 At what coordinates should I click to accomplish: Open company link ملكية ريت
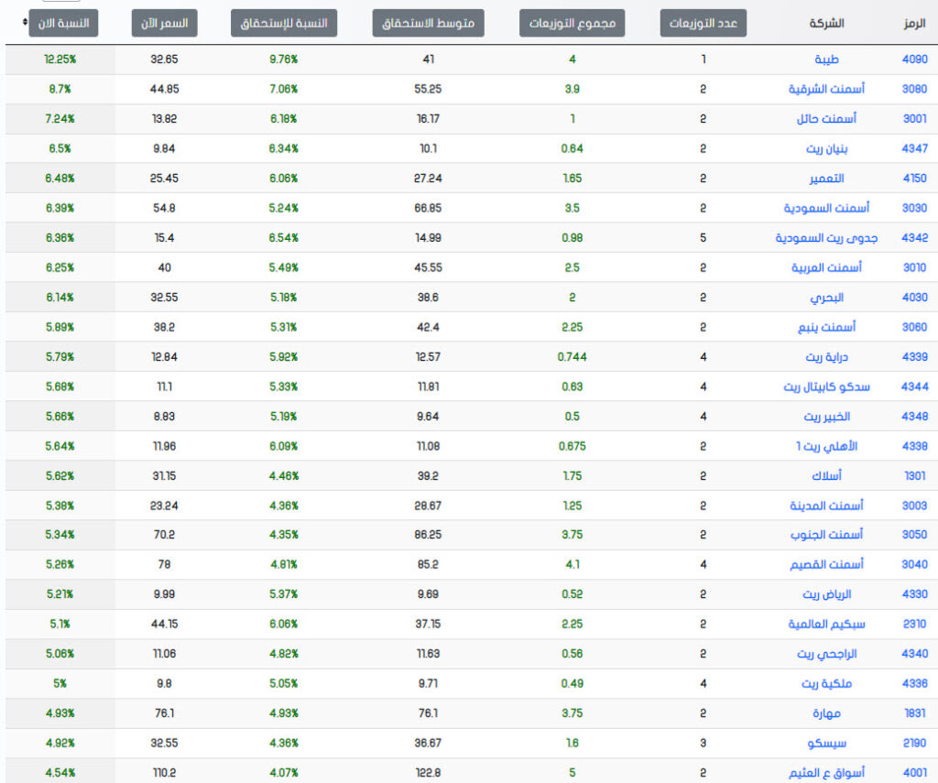click(x=827, y=684)
